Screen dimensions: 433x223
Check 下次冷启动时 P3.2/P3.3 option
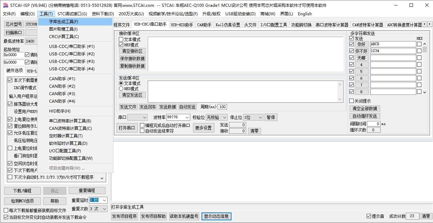(10, 177)
